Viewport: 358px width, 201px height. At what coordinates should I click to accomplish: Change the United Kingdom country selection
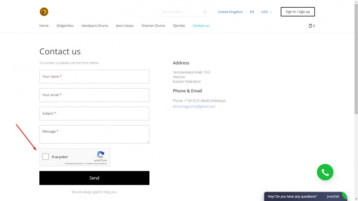(230, 12)
